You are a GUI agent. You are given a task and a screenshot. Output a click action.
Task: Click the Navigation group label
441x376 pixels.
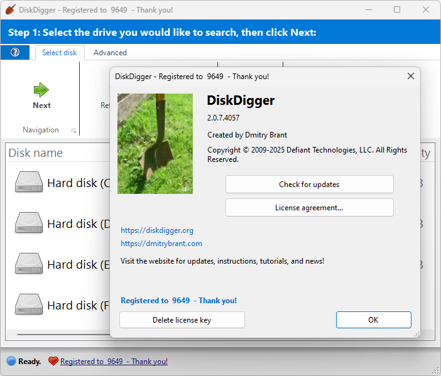(41, 130)
